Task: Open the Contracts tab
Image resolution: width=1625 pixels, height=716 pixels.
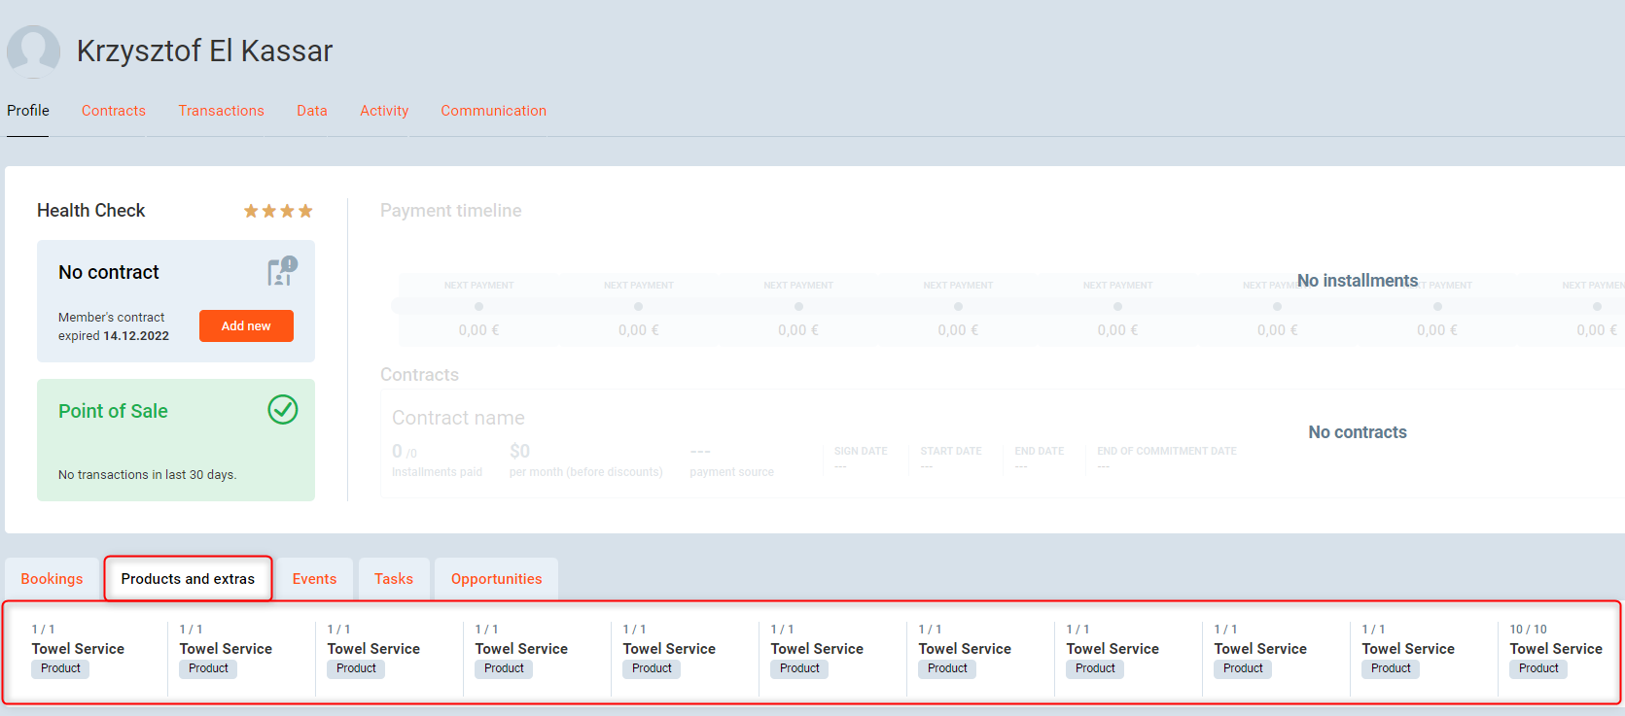Action: [114, 111]
